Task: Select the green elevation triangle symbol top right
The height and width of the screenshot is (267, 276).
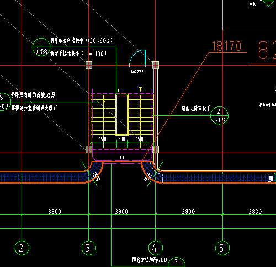Action: point(268,3)
